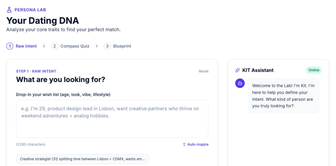The height and width of the screenshot is (166, 336).
Task: Click the Online status badge
Action: [314, 70]
